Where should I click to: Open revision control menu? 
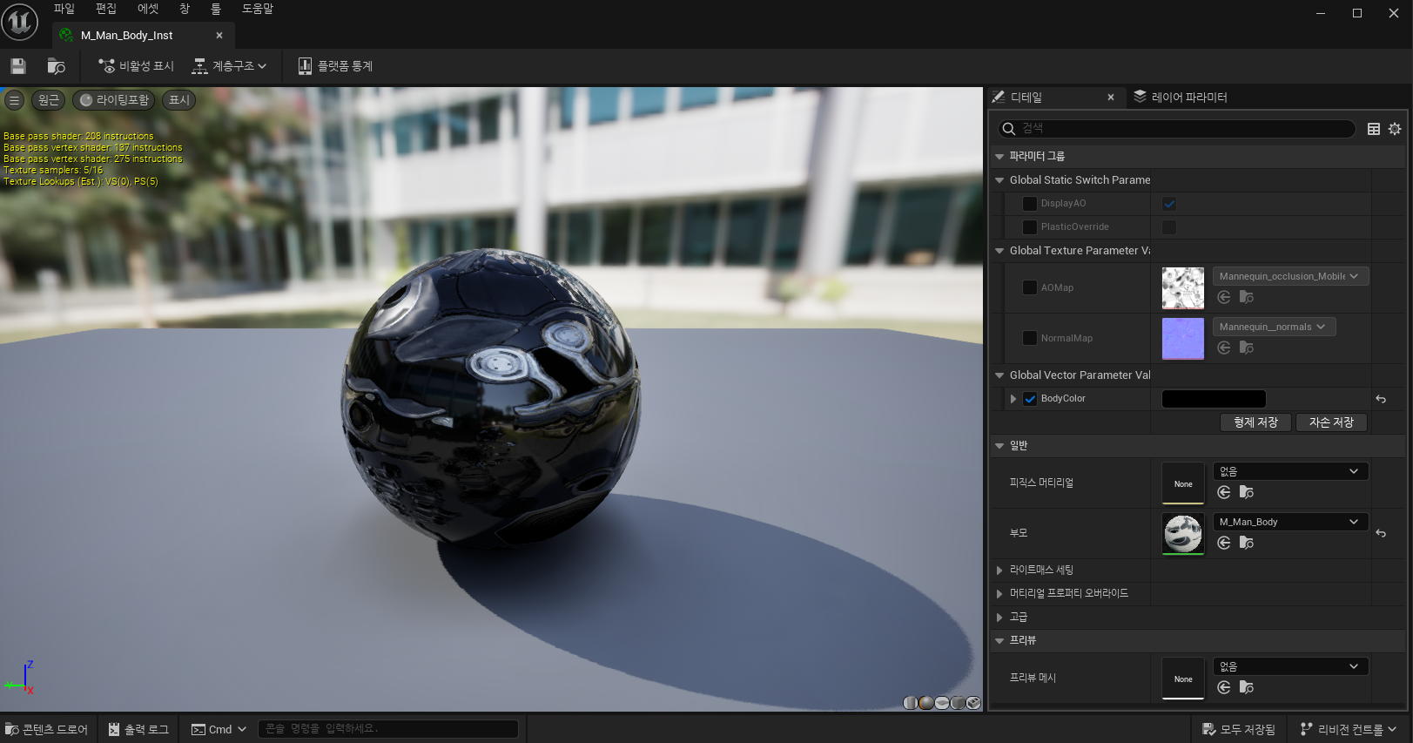click(x=1349, y=729)
